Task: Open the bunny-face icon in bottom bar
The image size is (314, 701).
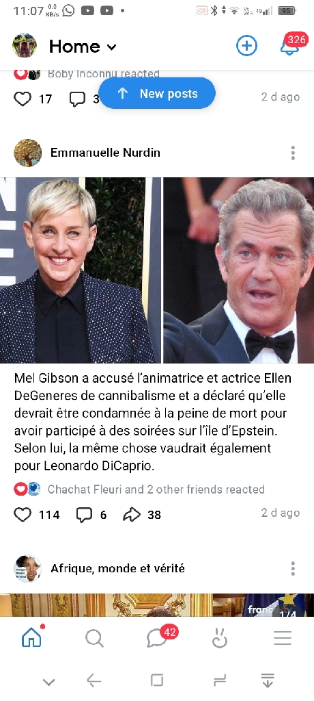Action: click(219, 639)
